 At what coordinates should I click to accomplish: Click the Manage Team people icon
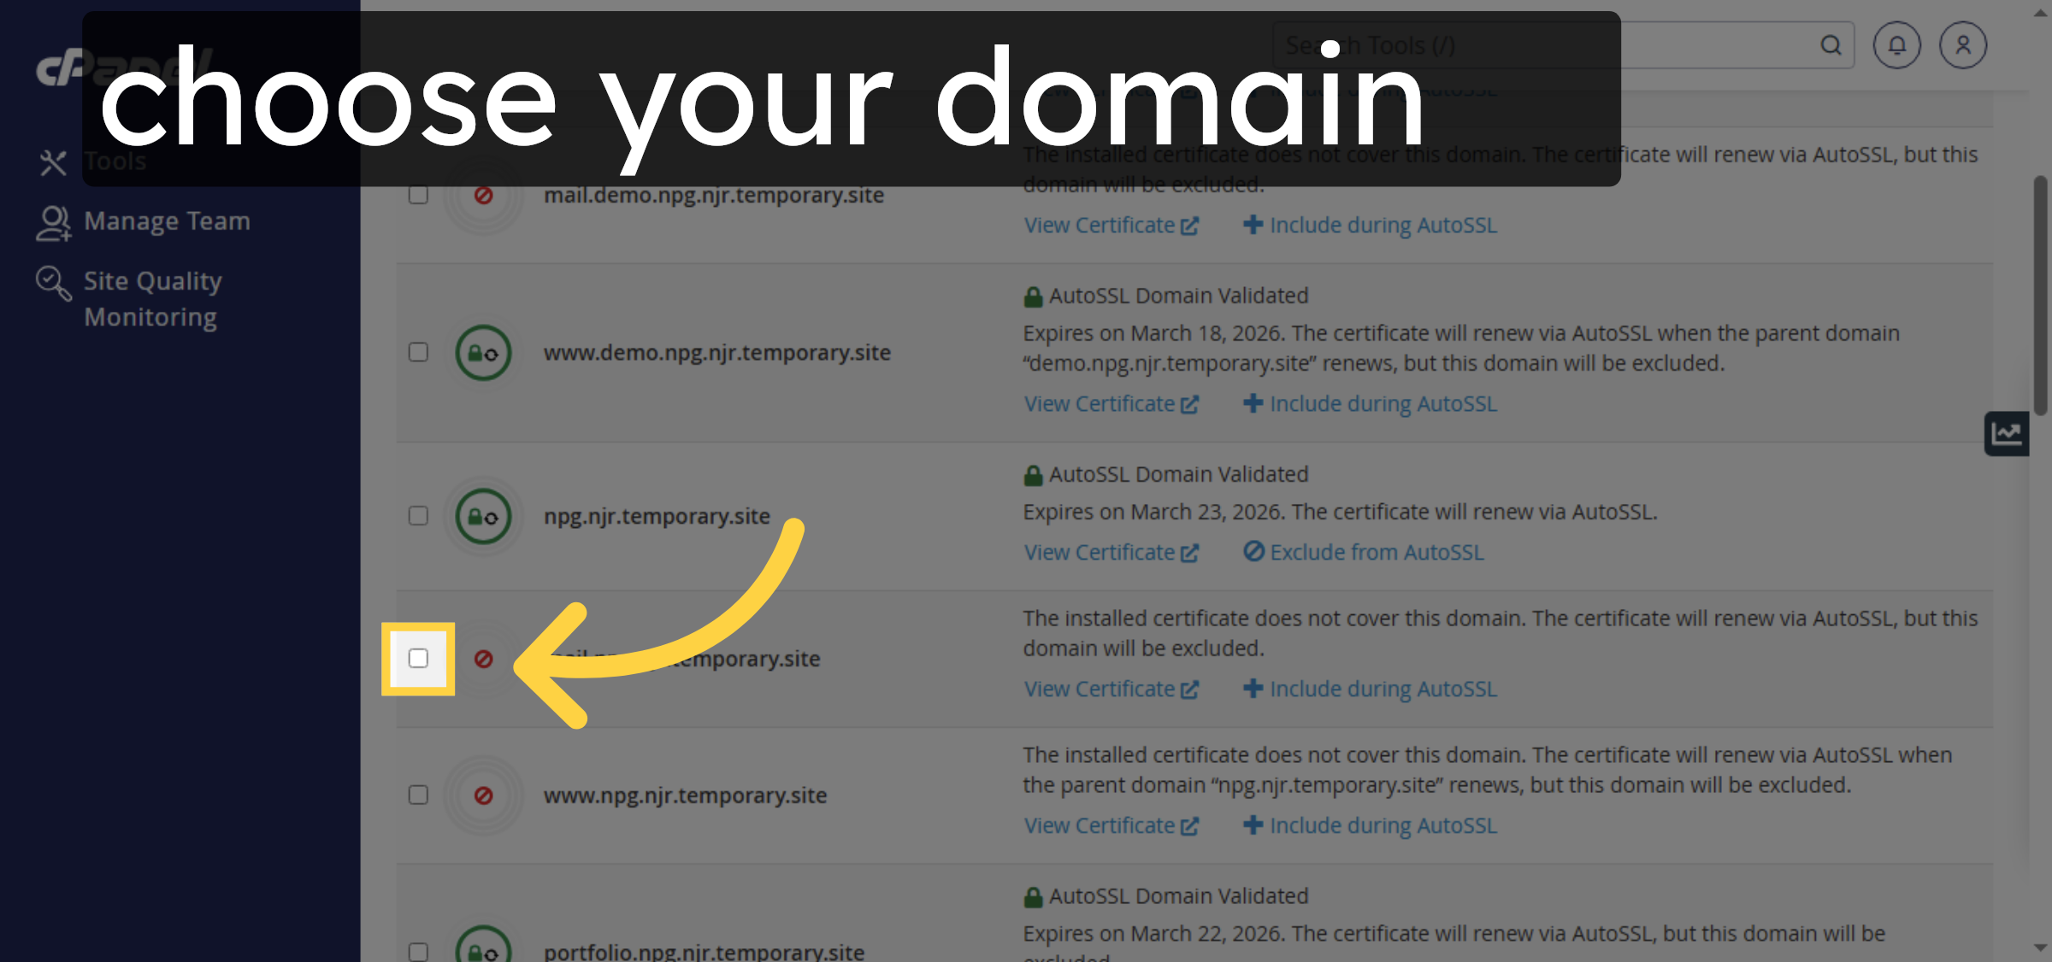tap(53, 220)
